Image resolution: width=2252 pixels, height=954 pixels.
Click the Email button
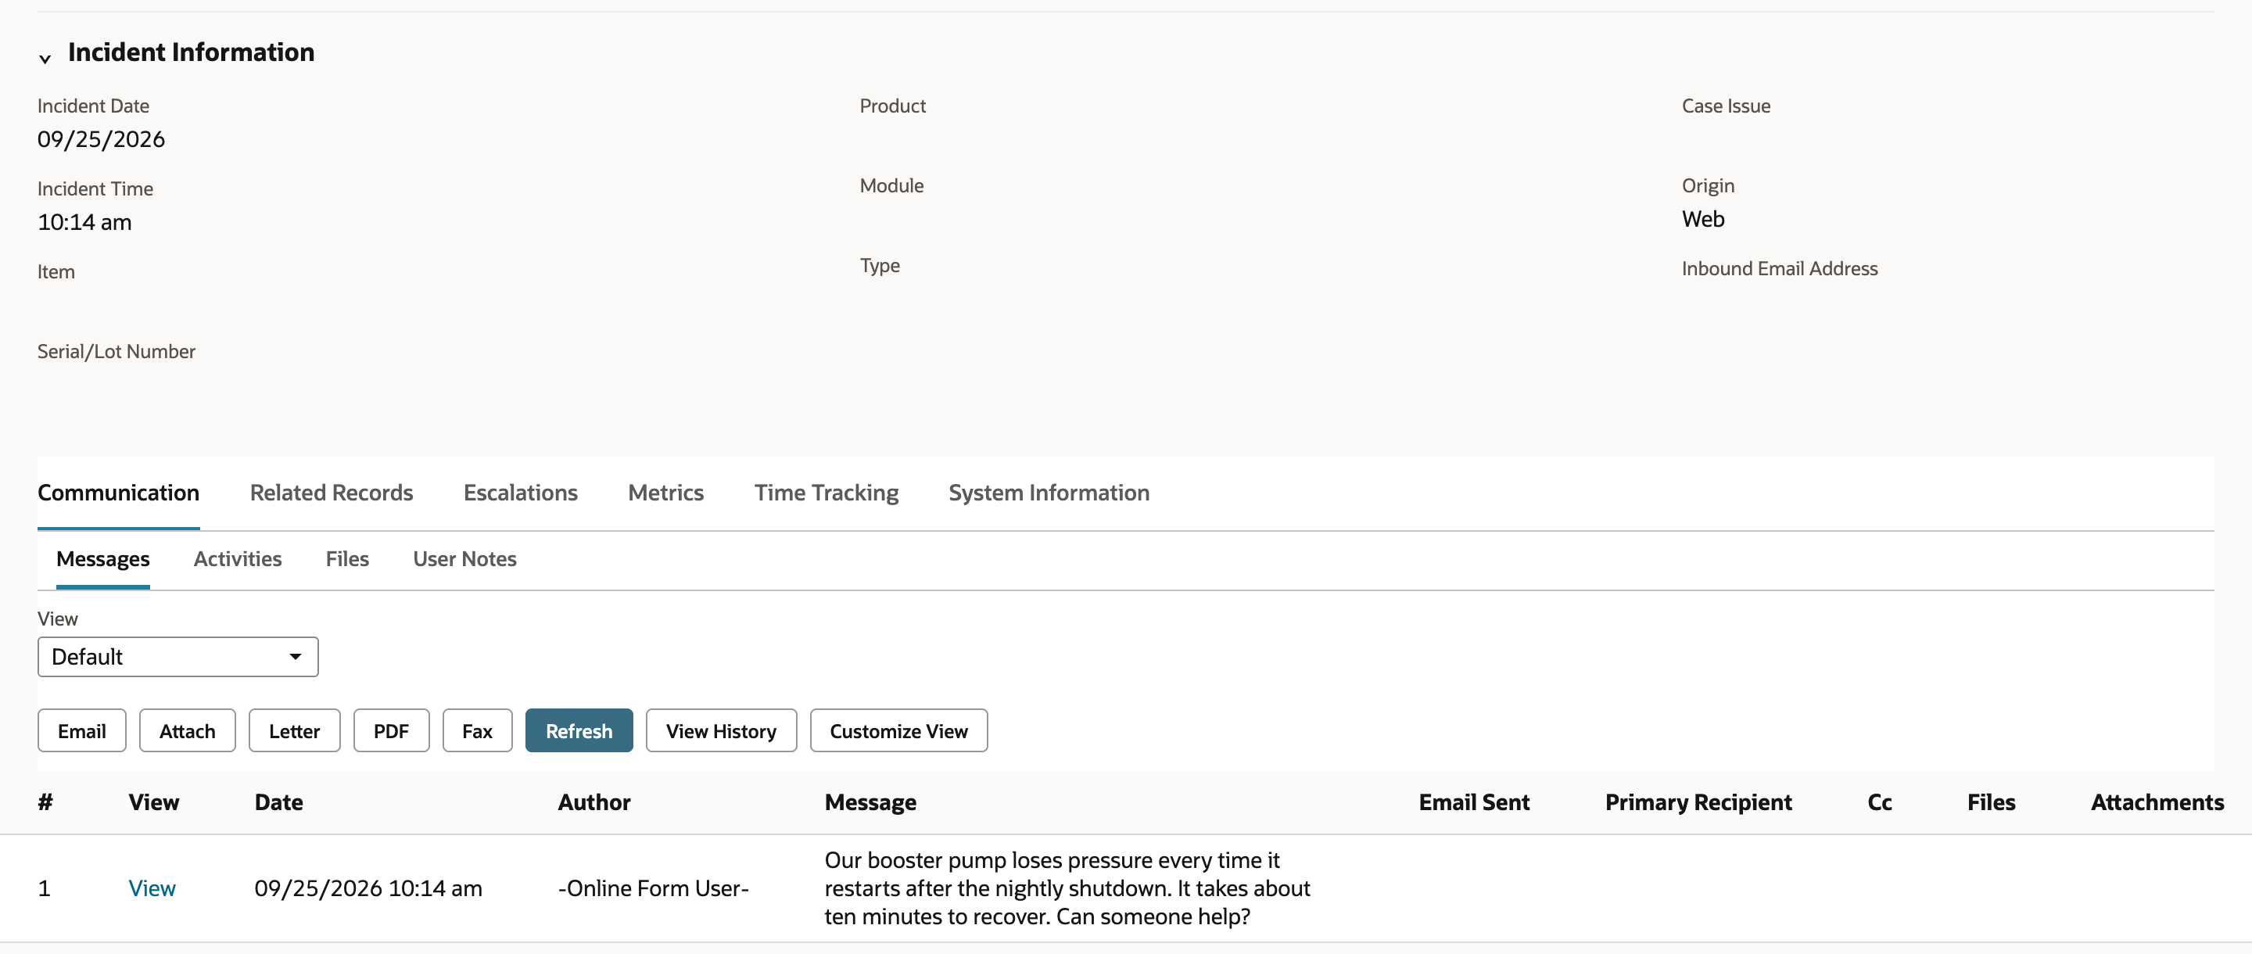pyautogui.click(x=82, y=730)
